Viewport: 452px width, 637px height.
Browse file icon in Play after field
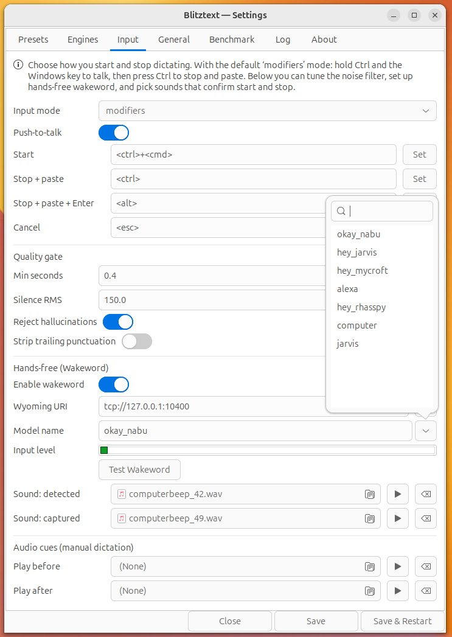(369, 591)
